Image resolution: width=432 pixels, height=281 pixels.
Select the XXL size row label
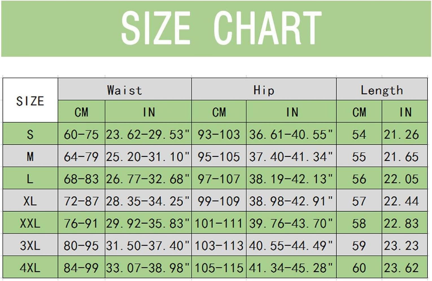(30, 223)
